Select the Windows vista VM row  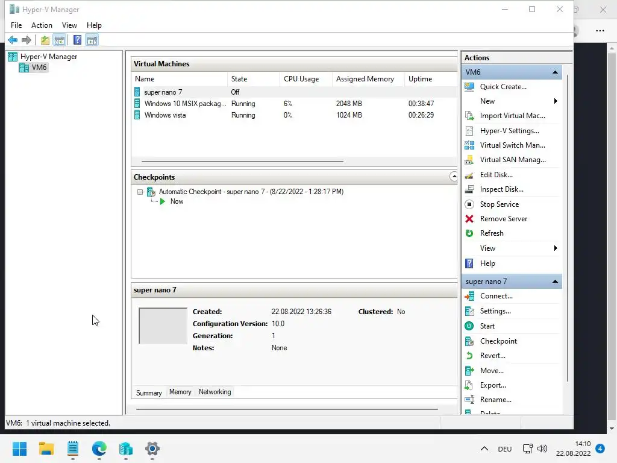pyautogui.click(x=294, y=115)
